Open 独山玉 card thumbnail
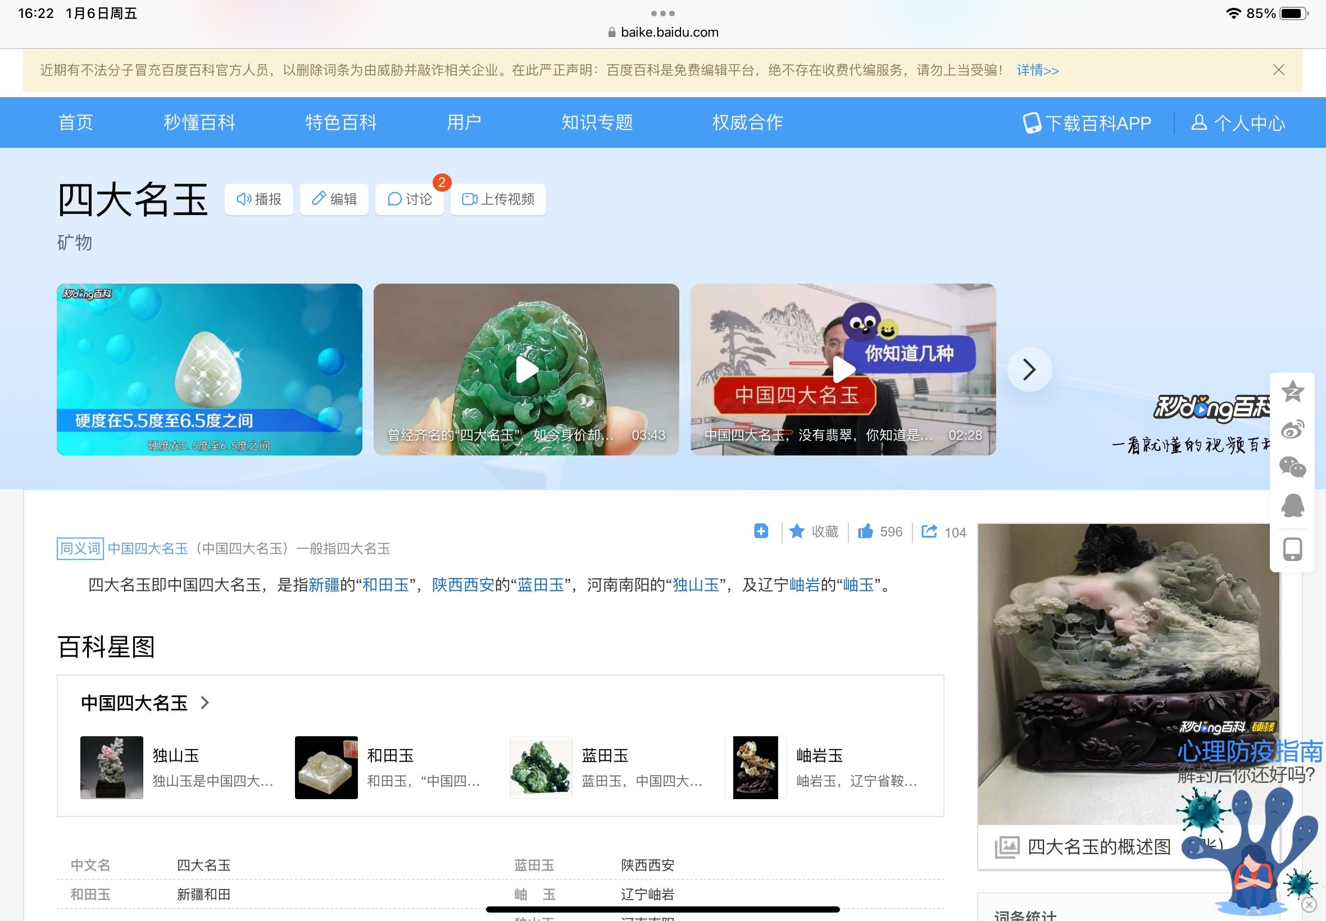1326x921 pixels. point(111,768)
